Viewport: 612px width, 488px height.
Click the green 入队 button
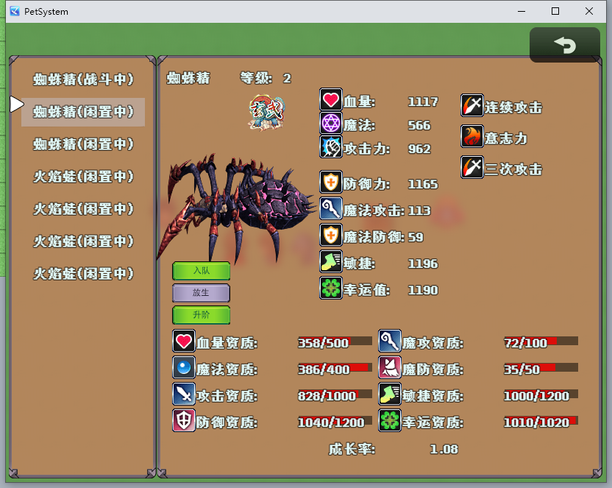click(201, 271)
